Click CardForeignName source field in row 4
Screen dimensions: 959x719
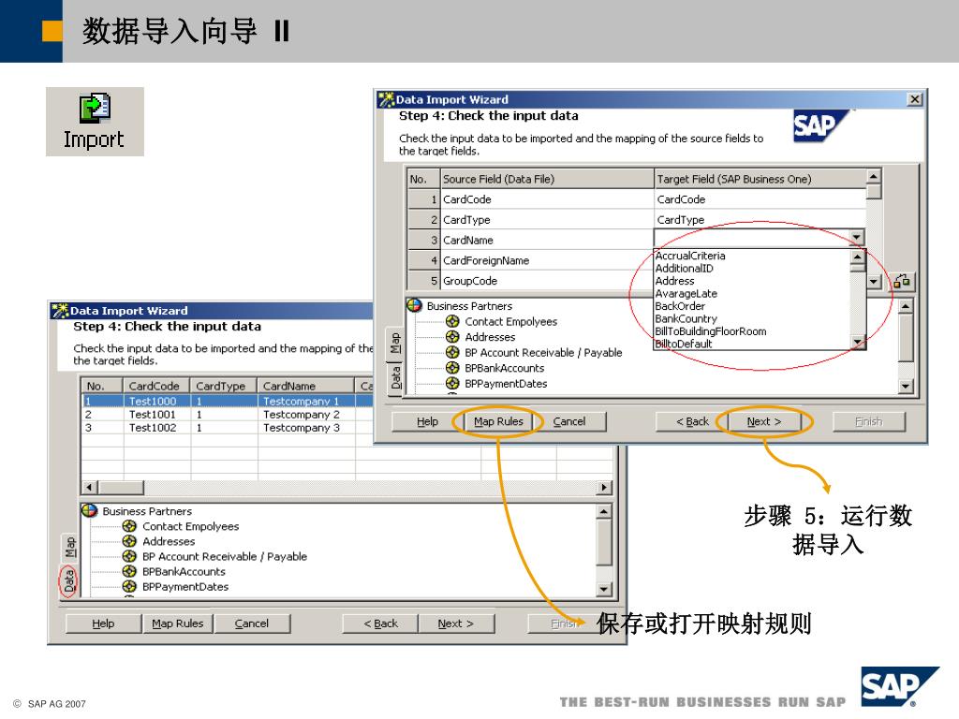point(547,260)
